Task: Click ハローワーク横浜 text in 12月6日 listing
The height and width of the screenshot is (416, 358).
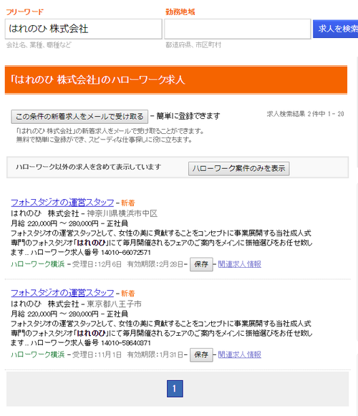Action: pos(38,264)
